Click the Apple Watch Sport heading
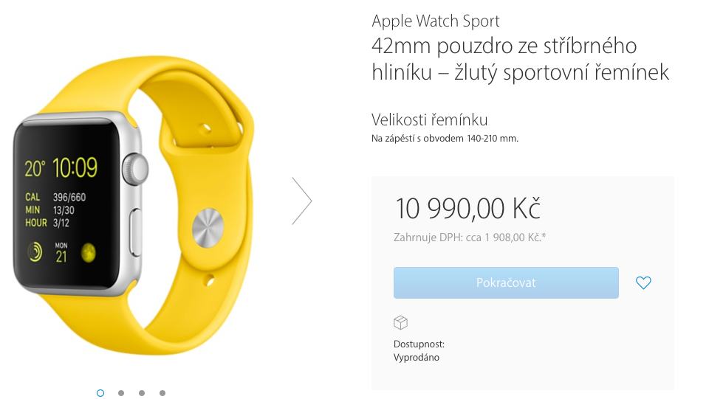Image resolution: width=709 pixels, height=399 pixels. pyautogui.click(x=436, y=21)
